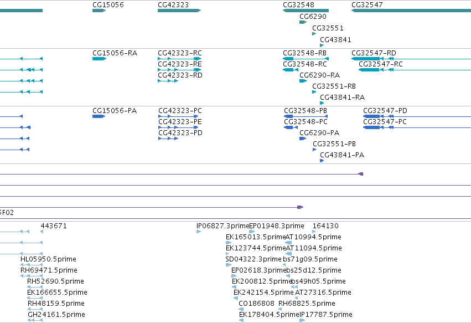Select the CG15056-PA protein glyph
Image resolution: width=471 pixels, height=323 pixels.
point(99,116)
